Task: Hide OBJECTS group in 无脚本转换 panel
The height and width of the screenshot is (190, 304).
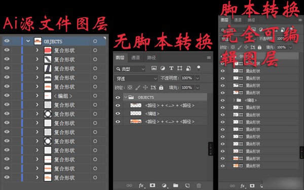Action: 118,97
